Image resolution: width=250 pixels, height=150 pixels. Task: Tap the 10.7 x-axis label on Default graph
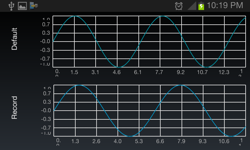pos(202,72)
